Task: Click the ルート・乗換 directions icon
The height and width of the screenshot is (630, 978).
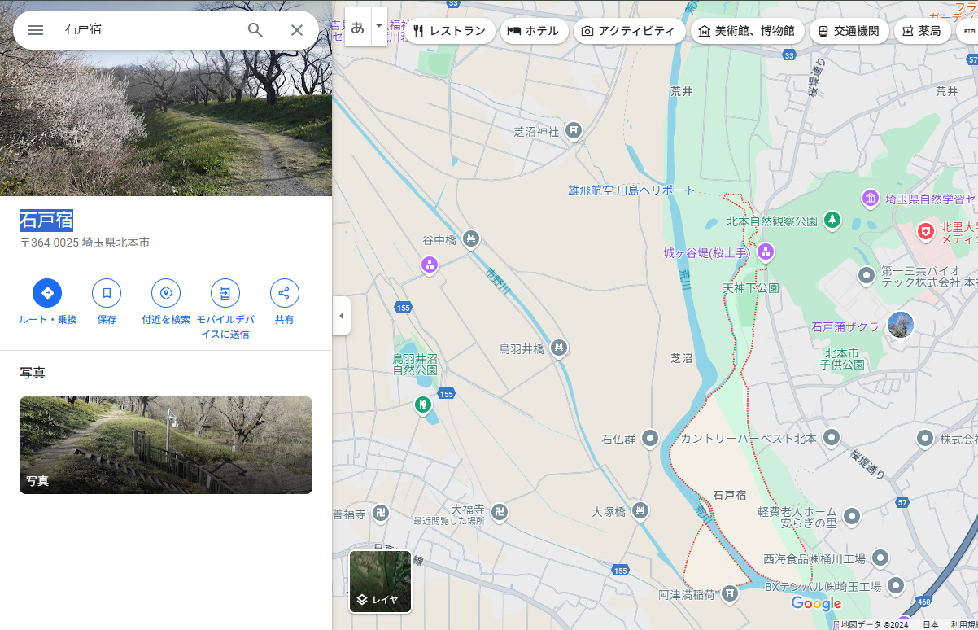Action: point(47,293)
